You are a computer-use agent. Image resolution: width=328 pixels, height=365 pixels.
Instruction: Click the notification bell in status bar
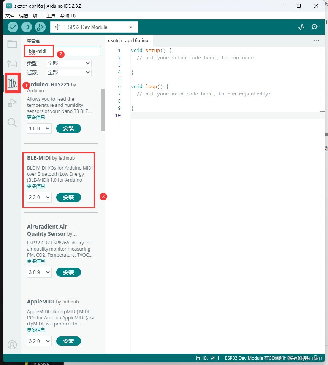316,358
